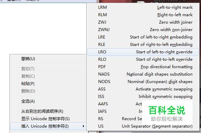Choose LRE left-to-right embedding
Viewport: 201px width, 133px height.
click(143, 37)
